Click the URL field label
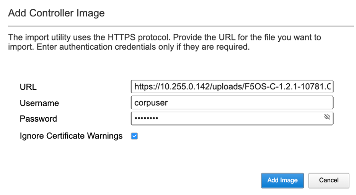This screenshot has height=195, width=356. pyautogui.click(x=28, y=87)
